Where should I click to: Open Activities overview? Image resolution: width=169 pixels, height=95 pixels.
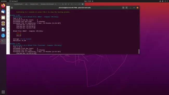(x=4, y=1)
